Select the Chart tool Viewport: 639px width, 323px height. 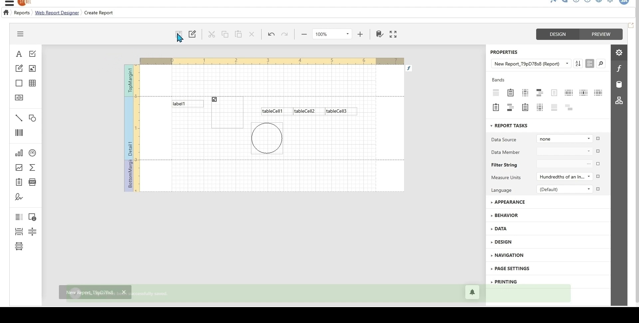click(x=19, y=153)
